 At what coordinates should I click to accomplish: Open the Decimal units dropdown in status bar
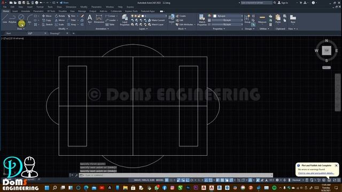(298, 180)
